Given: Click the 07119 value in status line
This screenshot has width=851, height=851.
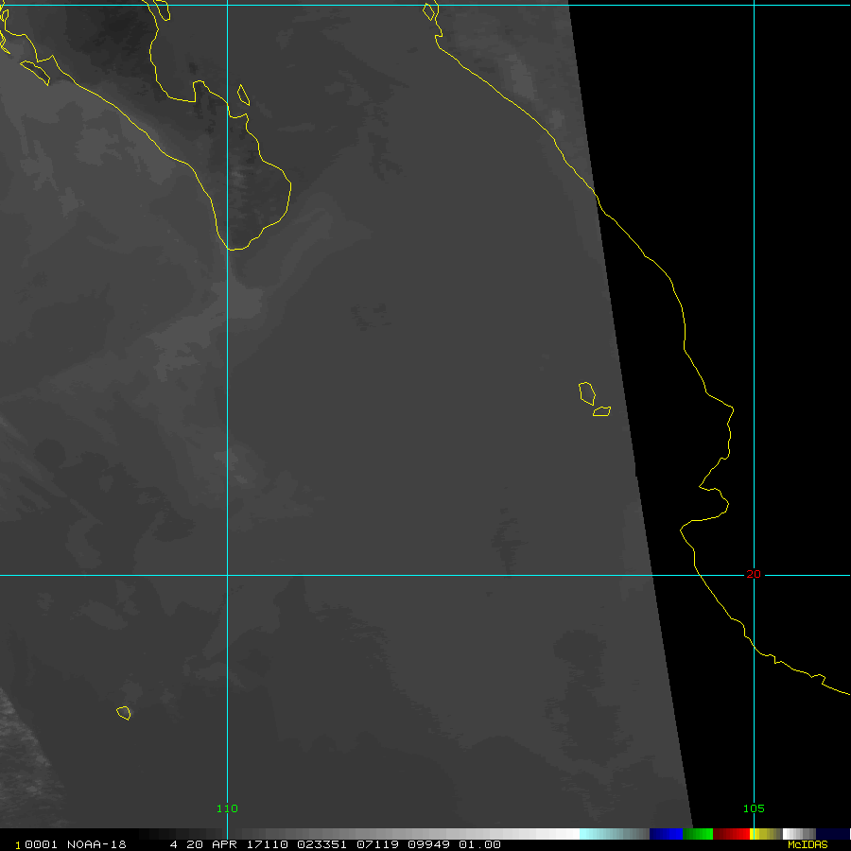Looking at the screenshot, I should point(377,844).
